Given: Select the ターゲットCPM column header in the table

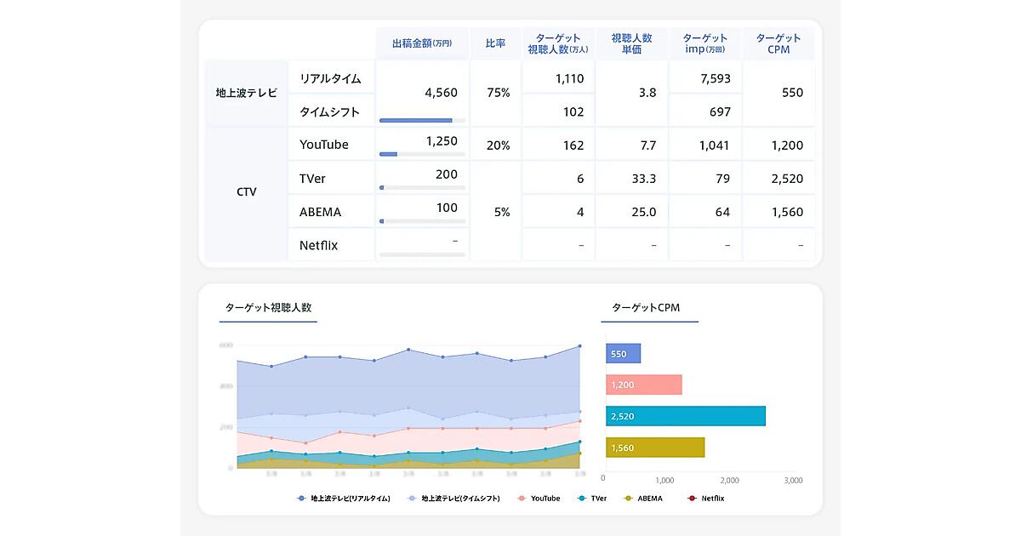Looking at the screenshot, I should (x=778, y=43).
